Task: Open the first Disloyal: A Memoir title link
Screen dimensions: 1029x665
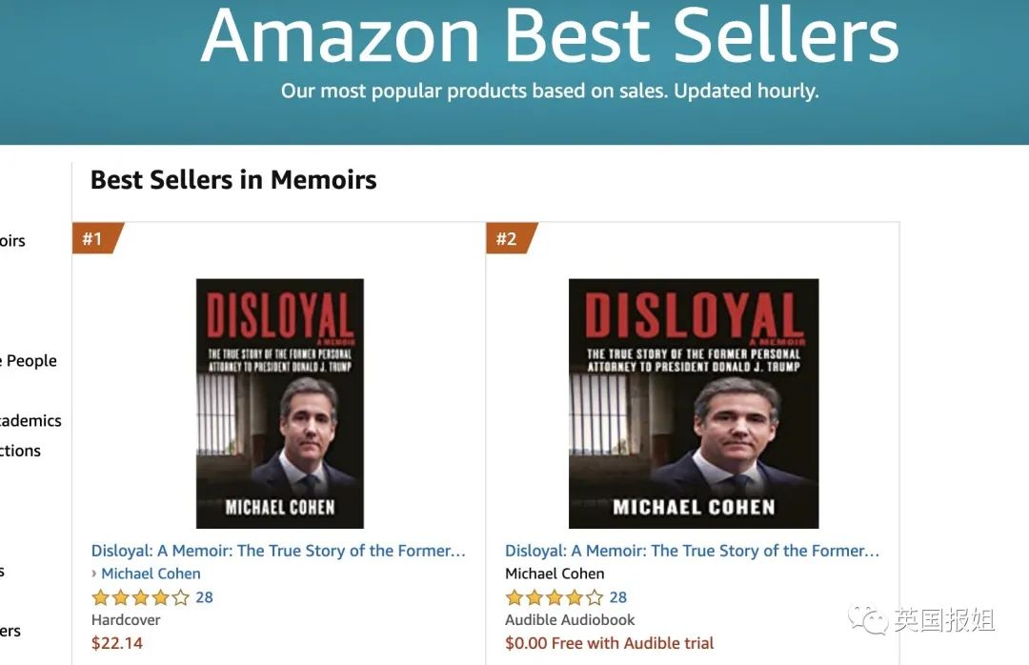Action: tap(278, 551)
